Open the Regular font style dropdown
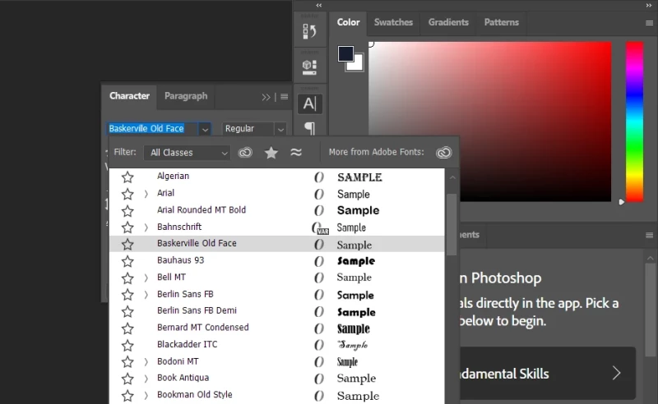658x404 pixels. tap(255, 129)
